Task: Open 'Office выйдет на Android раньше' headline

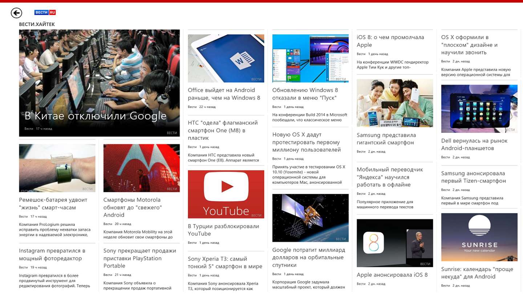Action: [x=224, y=94]
